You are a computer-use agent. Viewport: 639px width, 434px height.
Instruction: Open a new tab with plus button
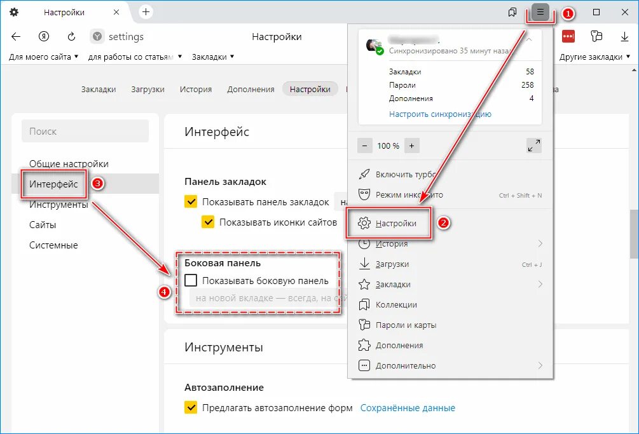click(146, 12)
